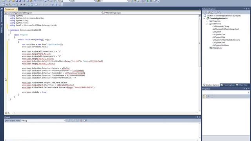Switch to the Class View tab

(x=242, y=85)
